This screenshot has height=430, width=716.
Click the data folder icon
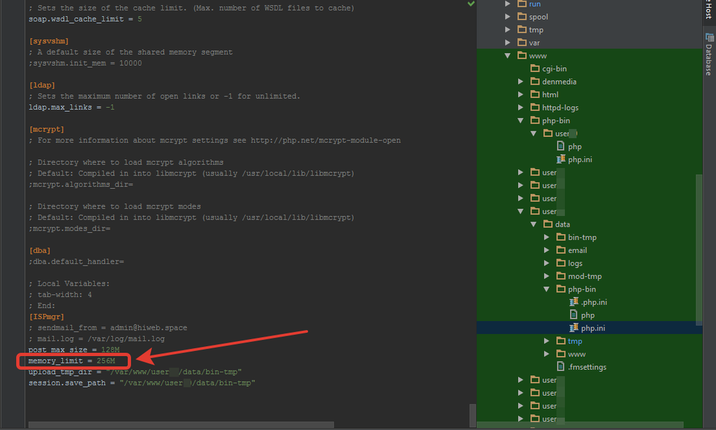(548, 224)
